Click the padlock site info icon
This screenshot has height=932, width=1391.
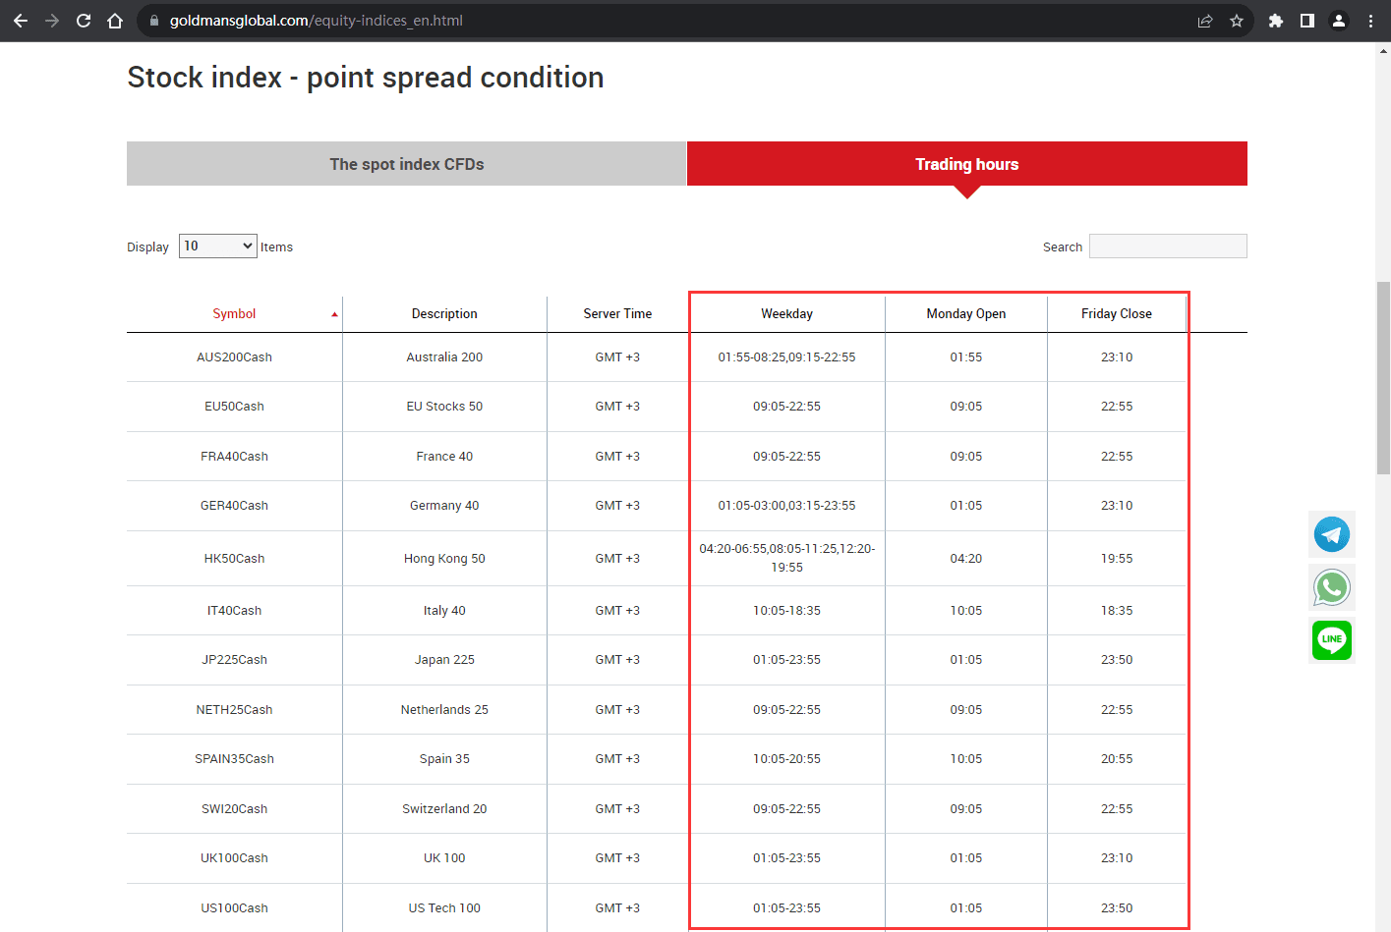pos(153,21)
